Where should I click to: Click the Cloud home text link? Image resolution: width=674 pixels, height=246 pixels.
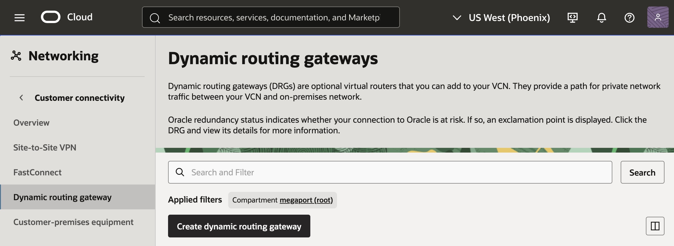pos(80,17)
